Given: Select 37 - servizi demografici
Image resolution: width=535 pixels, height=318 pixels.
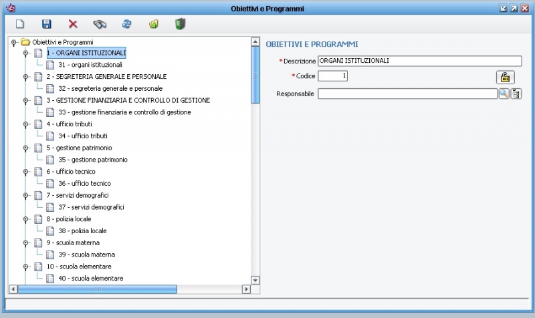Looking at the screenshot, I should click(x=91, y=207).
